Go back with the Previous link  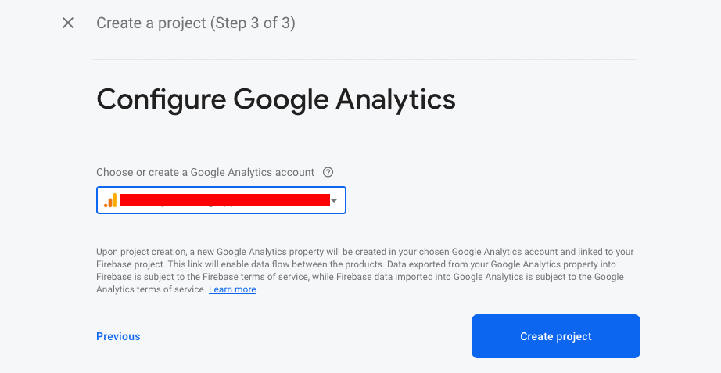pos(118,336)
